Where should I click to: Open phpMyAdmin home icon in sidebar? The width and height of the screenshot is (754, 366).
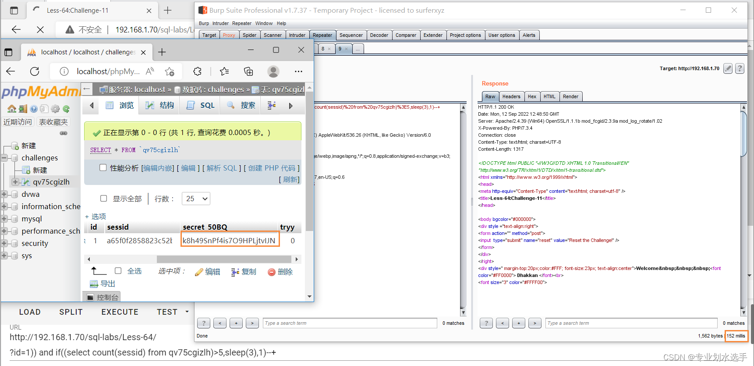12,109
